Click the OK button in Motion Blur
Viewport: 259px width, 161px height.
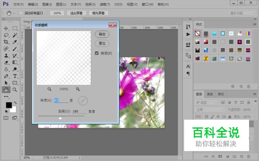pyautogui.click(x=102, y=34)
